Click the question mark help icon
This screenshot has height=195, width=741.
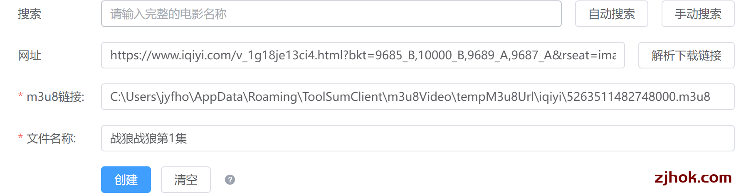coord(230,180)
